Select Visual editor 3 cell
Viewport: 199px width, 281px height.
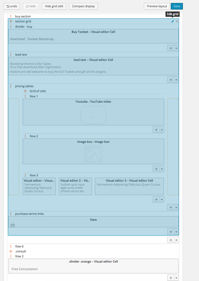[129, 186]
